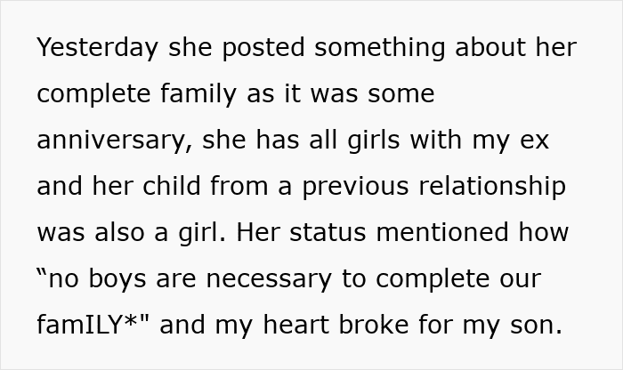Click the word "anniversary" in the text
The width and height of the screenshot is (623, 370).
pyautogui.click(x=111, y=141)
